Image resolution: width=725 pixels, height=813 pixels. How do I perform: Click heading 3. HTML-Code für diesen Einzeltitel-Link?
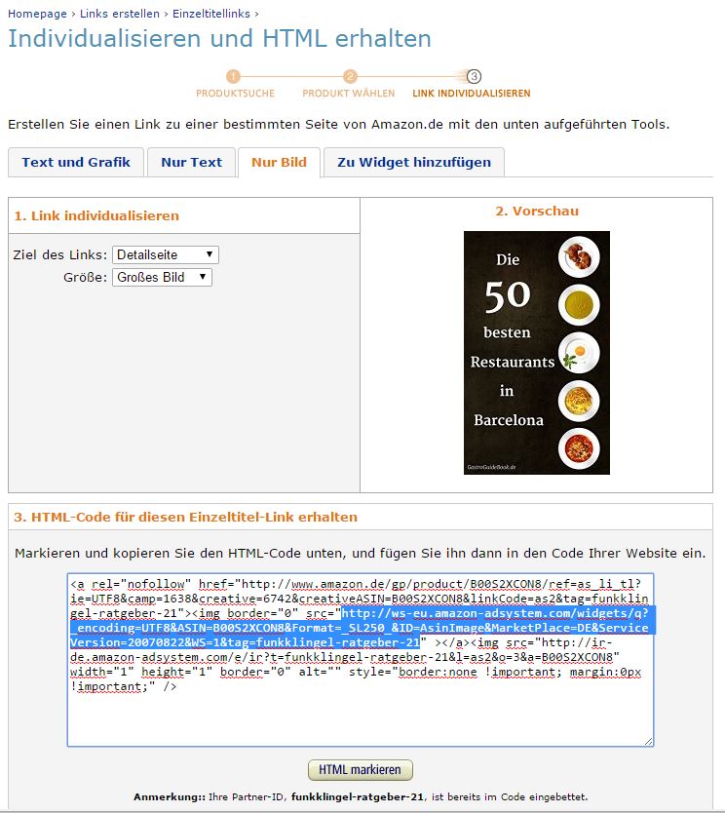point(185,517)
